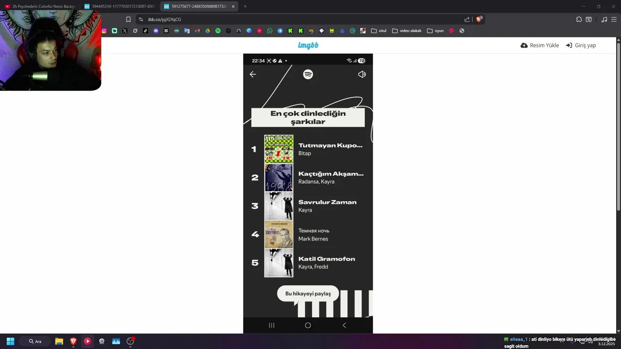The image size is (621, 349).
Task: Click the Bu hikayeyi paylaş button
Action: click(308, 294)
